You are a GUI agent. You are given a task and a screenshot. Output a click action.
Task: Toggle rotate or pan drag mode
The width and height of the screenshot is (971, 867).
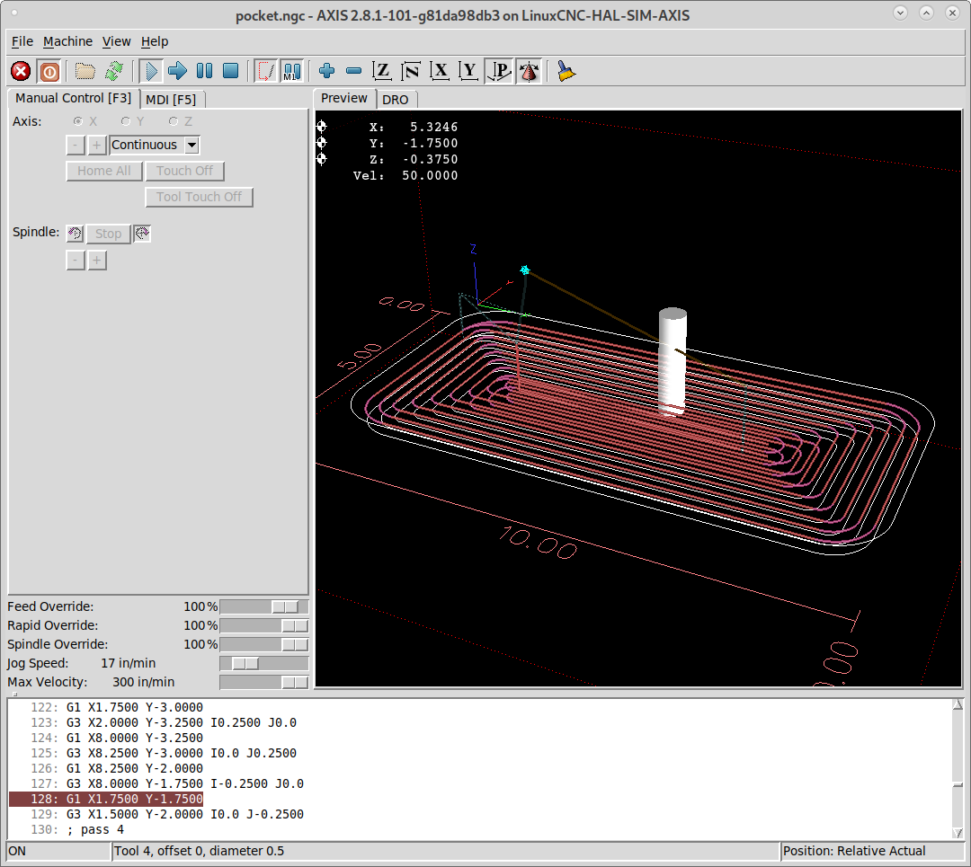click(x=529, y=71)
